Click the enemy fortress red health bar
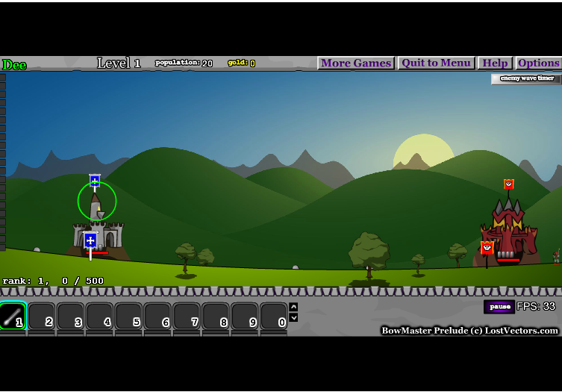 tap(508, 260)
